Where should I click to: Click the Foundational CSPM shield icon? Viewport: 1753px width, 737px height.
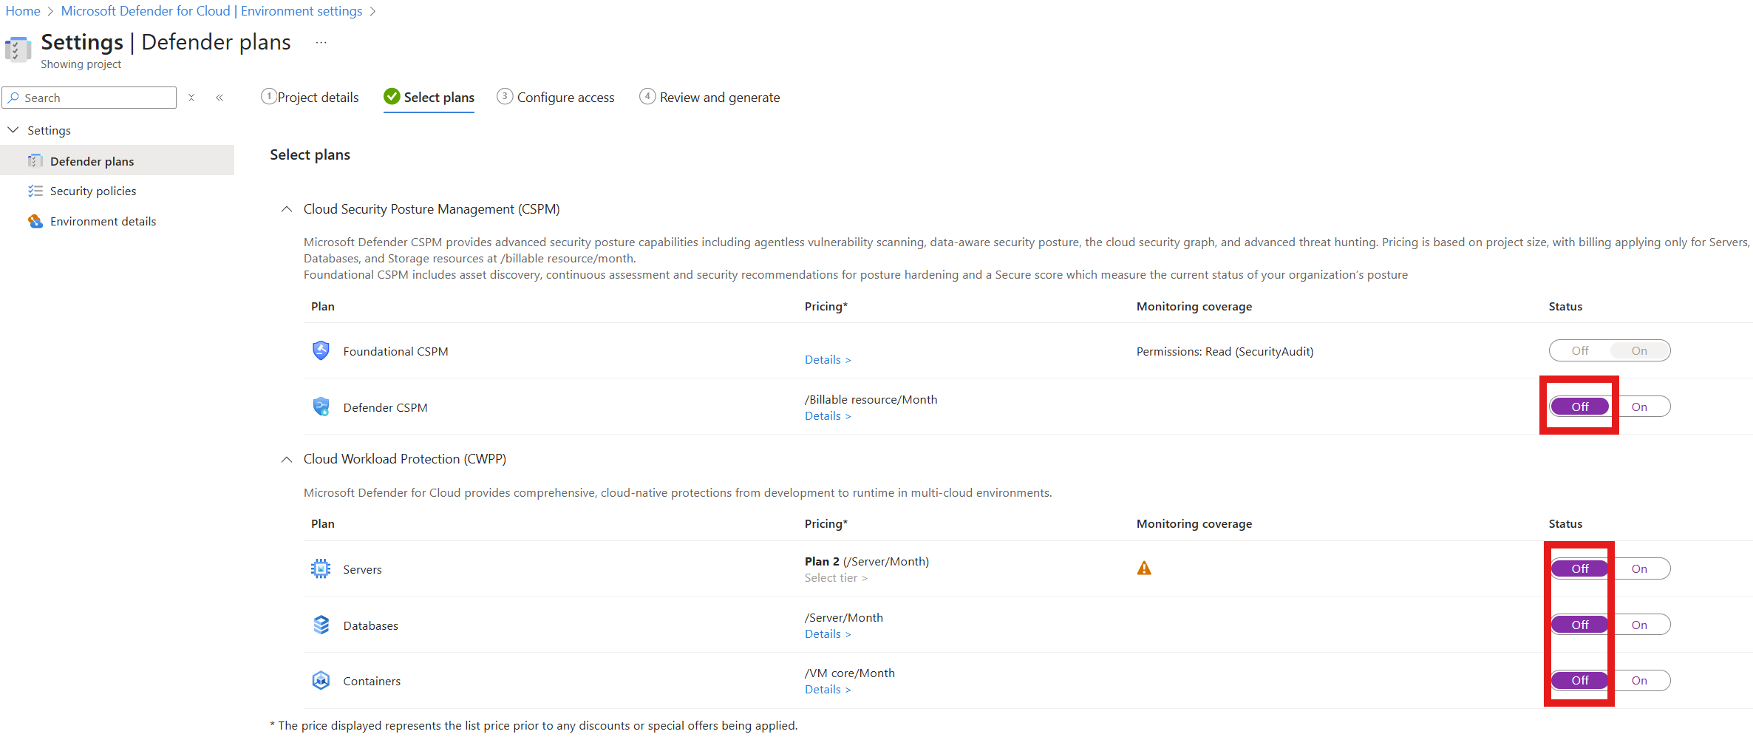pos(321,350)
